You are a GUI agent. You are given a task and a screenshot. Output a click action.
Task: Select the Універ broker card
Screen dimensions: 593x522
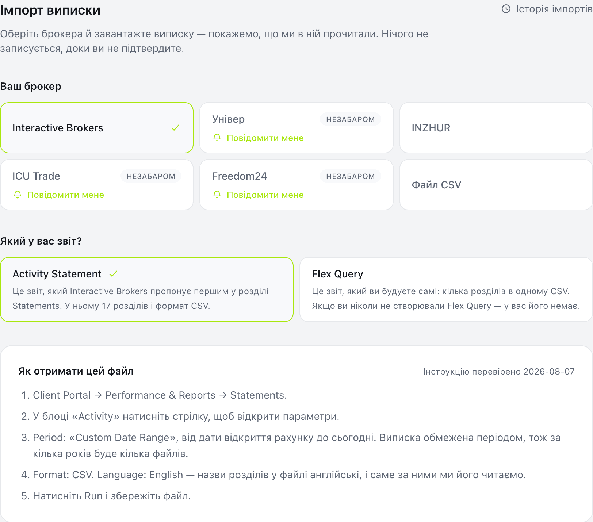(x=296, y=128)
